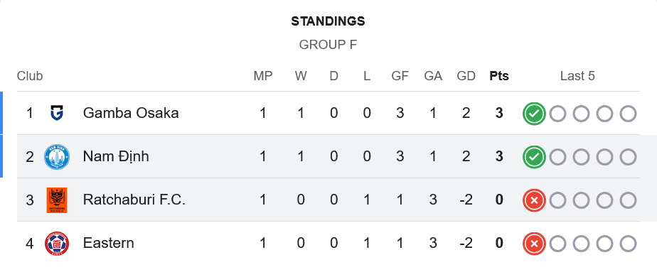Open the Nam Định team name
Screen dimensions: 657x277
tap(116, 156)
